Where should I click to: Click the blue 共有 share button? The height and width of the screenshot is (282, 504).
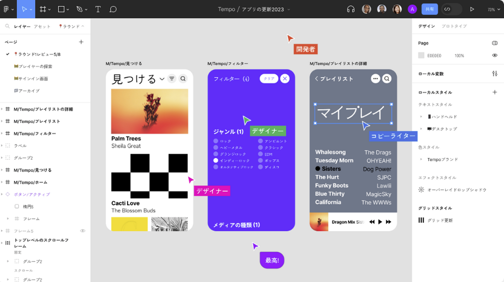point(429,9)
